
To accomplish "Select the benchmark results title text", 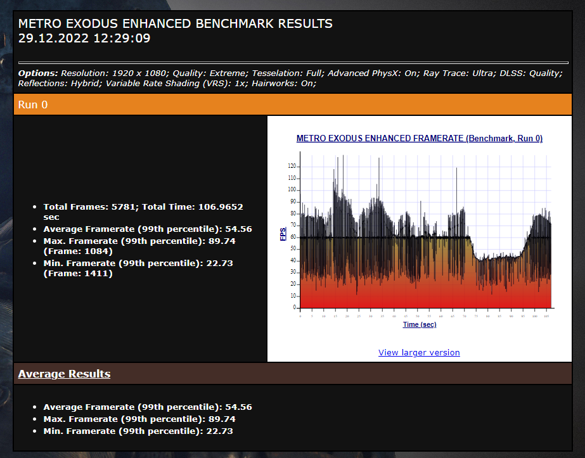I will [x=176, y=23].
